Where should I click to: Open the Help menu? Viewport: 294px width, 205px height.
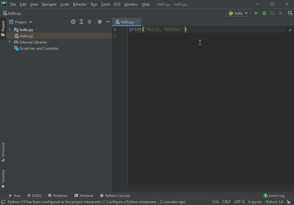tap(146, 4)
